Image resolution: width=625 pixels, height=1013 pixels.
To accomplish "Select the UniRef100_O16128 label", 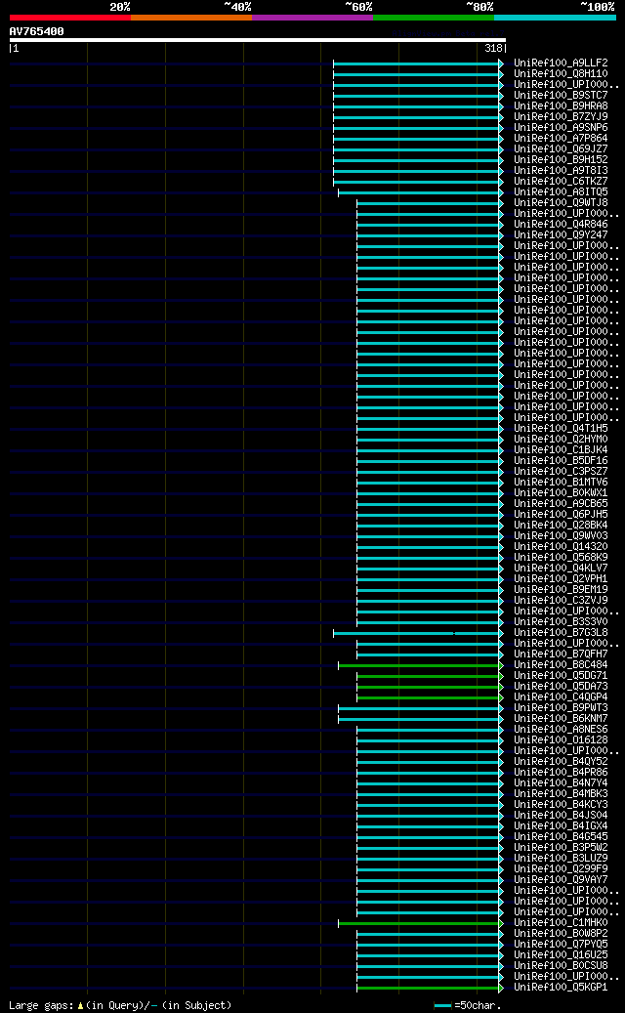I will [x=561, y=739].
